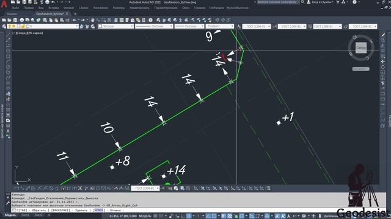The width and height of the screenshot is (391, 219).
Task: Select the Line tool in Draw toolbar
Action: [x=8, y=35]
